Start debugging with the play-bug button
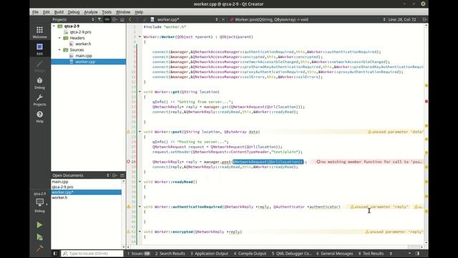Screen dimensions: 458x258 tap(39, 237)
